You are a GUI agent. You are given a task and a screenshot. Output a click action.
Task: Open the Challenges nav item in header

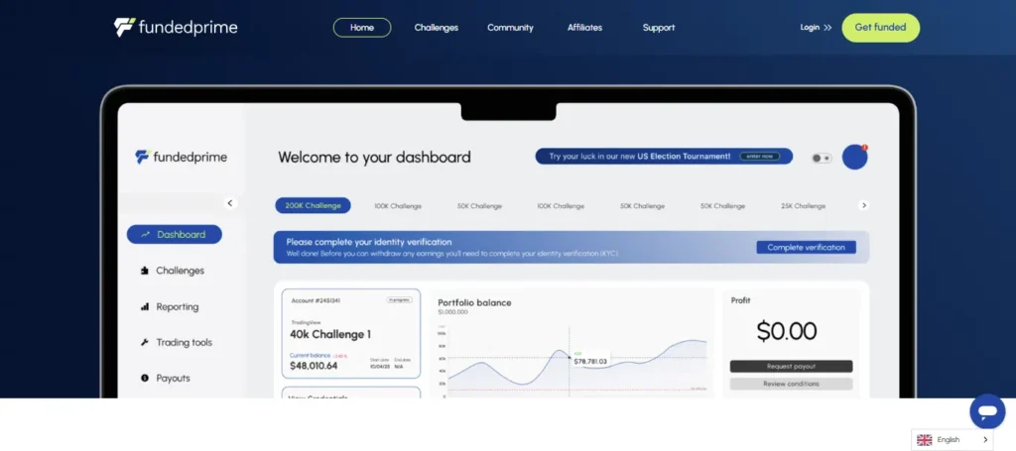tap(437, 28)
